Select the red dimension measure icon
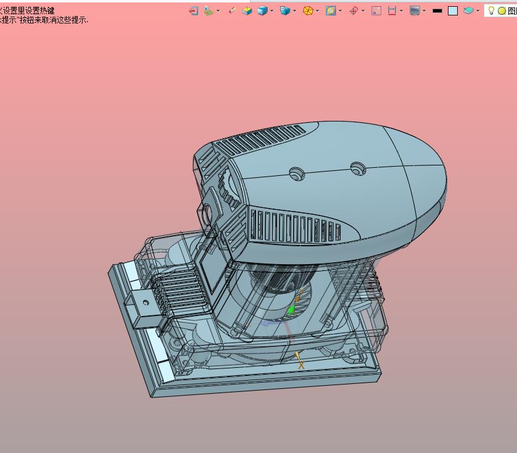 click(x=392, y=11)
